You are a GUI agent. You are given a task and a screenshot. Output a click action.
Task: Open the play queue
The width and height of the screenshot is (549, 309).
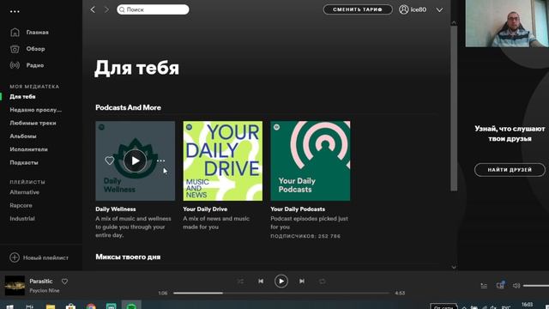point(484,286)
